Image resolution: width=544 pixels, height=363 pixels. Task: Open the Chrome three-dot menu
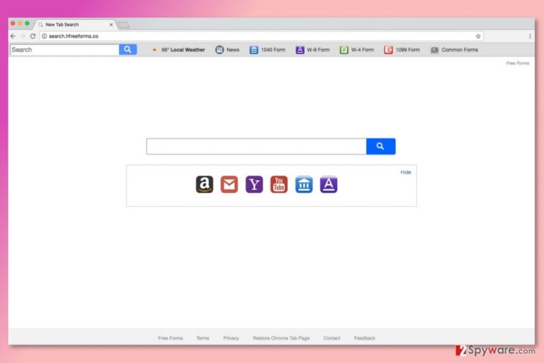530,36
